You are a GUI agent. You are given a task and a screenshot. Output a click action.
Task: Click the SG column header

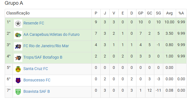point(158,13)
